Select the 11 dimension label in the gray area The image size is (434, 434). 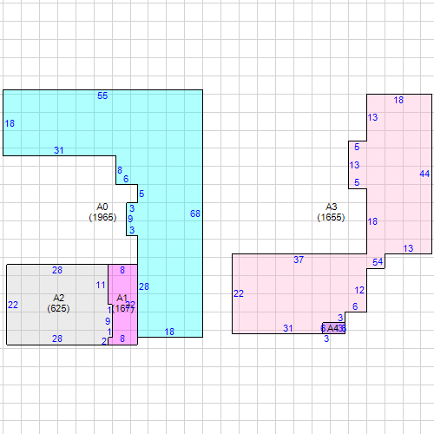(x=101, y=285)
